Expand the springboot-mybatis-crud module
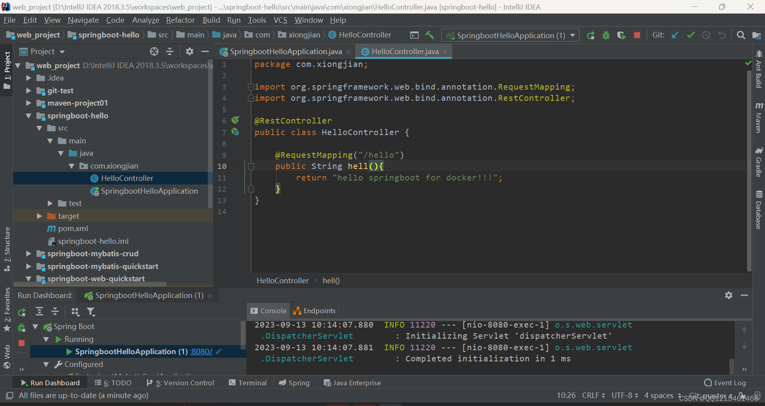 coord(29,254)
